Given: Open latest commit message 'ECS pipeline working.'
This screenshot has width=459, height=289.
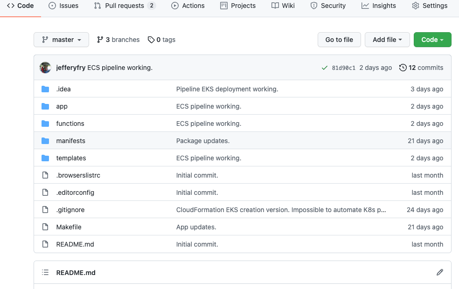Looking at the screenshot, I should pos(120,68).
